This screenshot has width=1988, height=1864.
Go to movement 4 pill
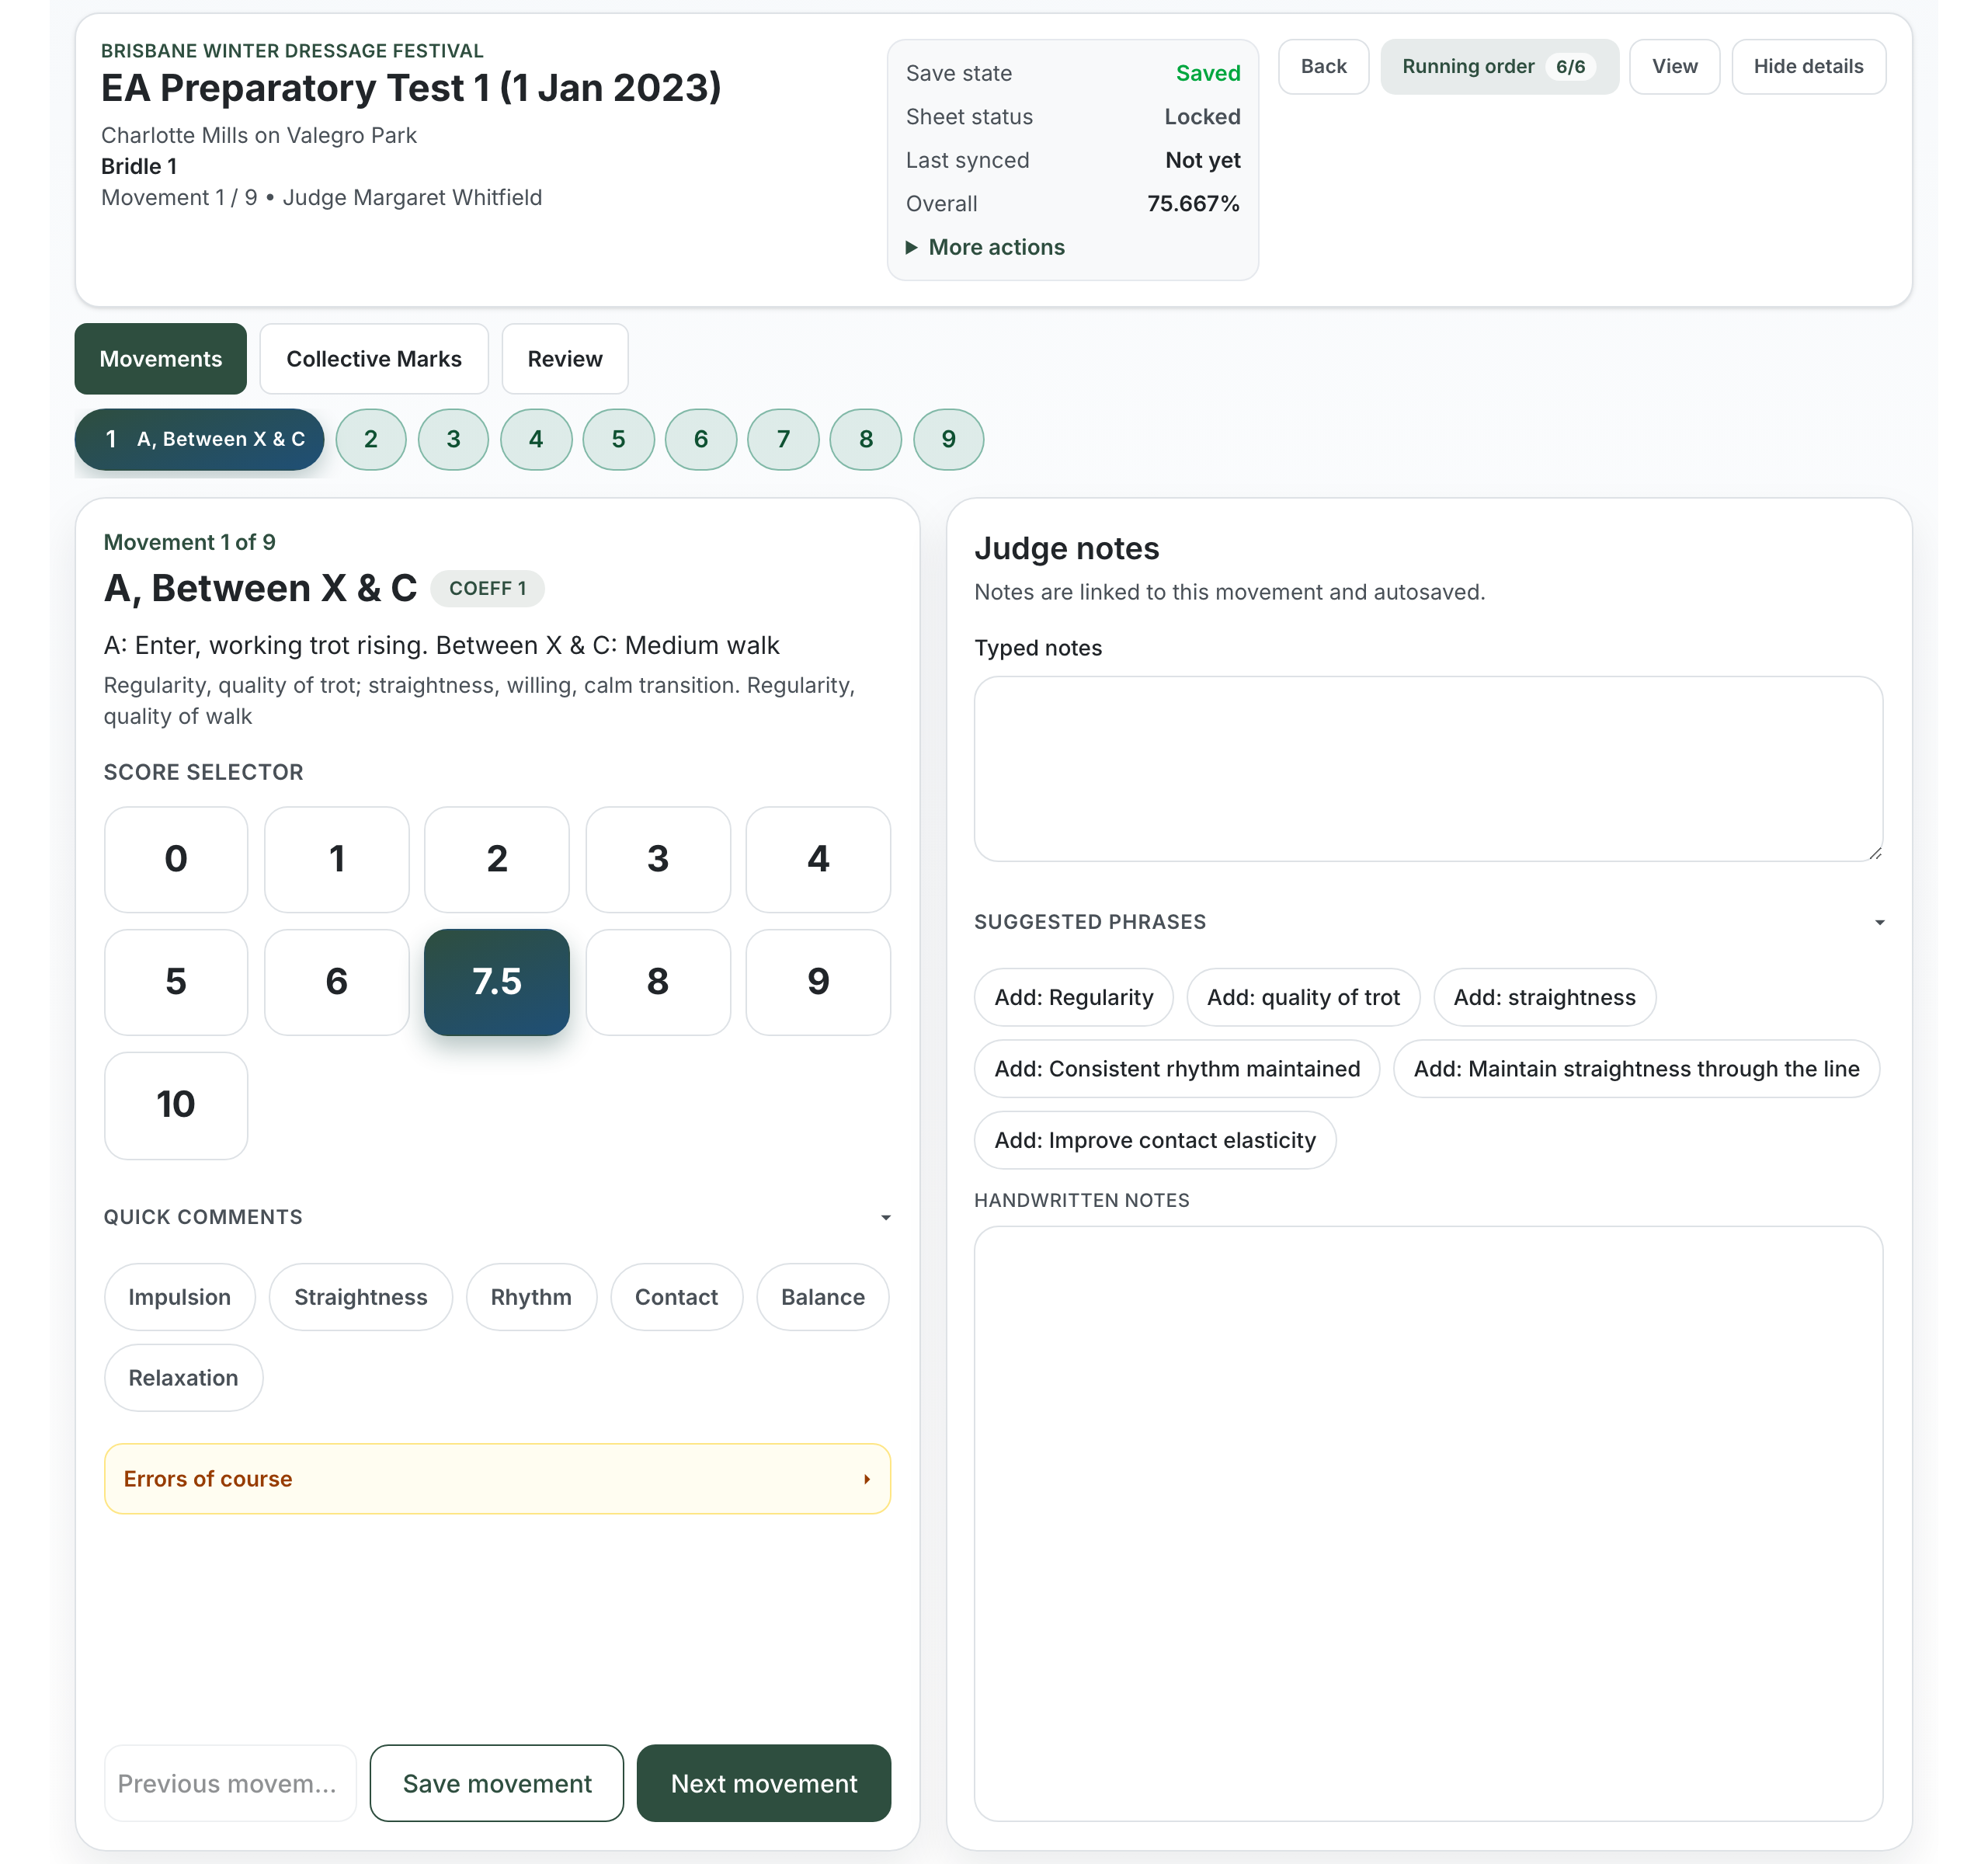point(536,439)
